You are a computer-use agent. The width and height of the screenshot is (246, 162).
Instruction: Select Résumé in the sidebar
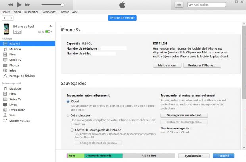27,44
